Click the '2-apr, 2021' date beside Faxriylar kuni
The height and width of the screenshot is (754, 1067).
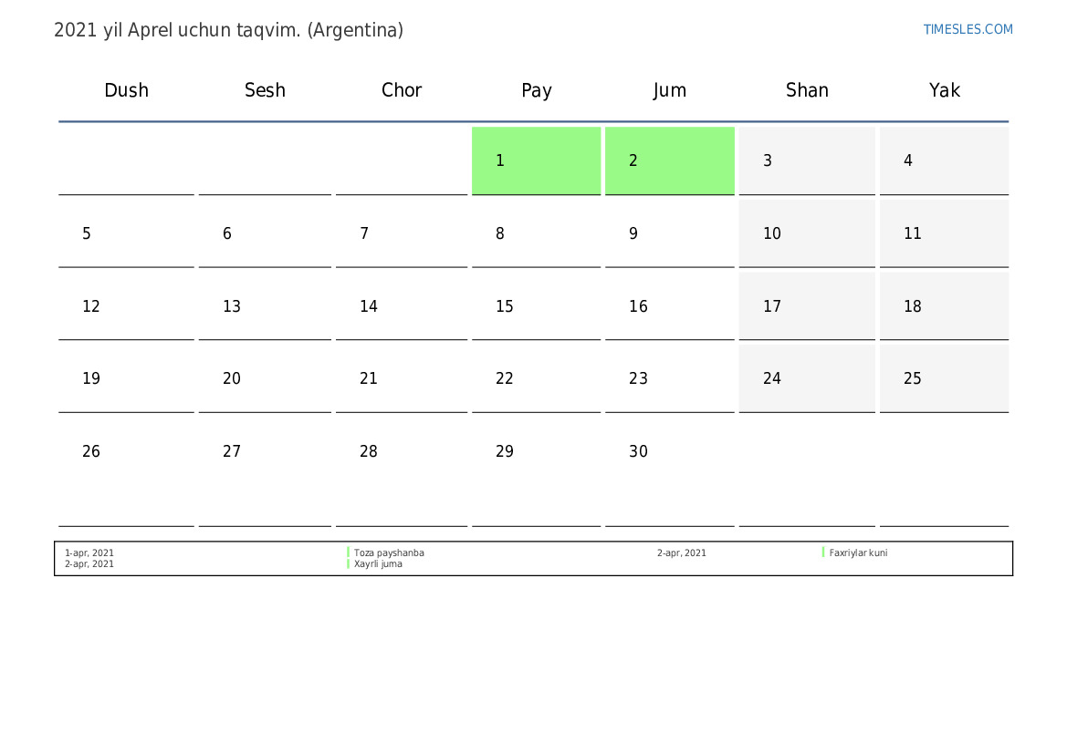(x=681, y=553)
